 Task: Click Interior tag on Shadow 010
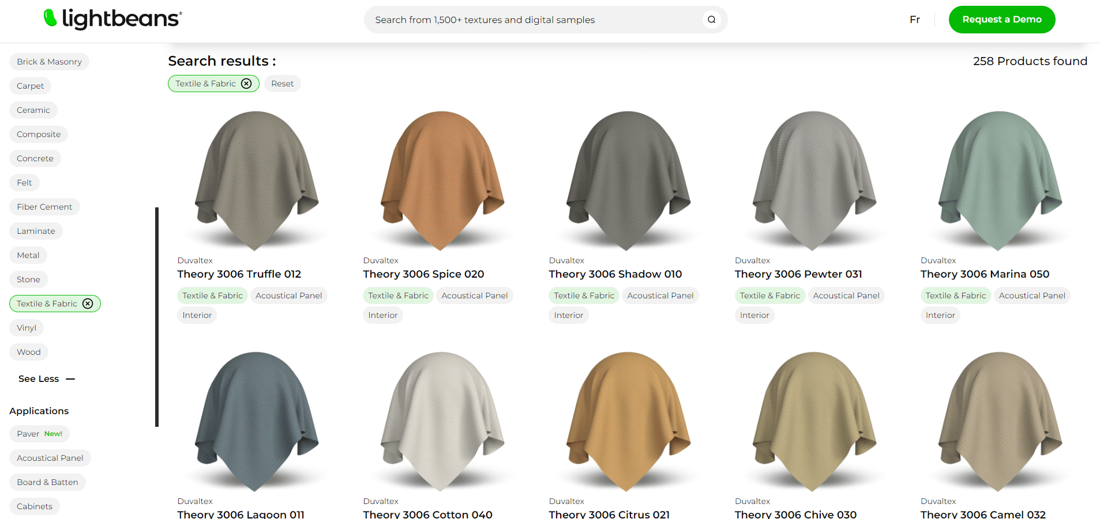(x=568, y=315)
